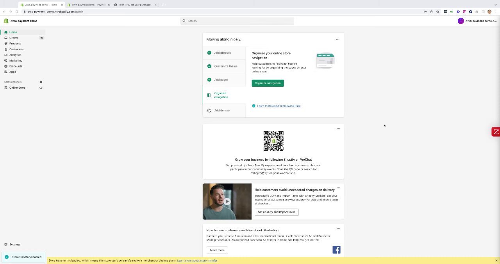500x264 pixels.
Task: Open the AWX payment demo account menu
Action: pyautogui.click(x=477, y=21)
